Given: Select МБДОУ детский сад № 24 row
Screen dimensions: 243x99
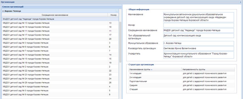Looking at the screenshot, I should pyautogui.click(x=60, y=79).
